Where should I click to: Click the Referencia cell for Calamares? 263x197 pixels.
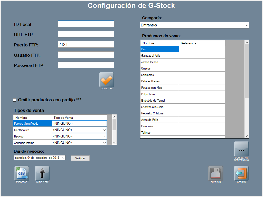point(202,75)
